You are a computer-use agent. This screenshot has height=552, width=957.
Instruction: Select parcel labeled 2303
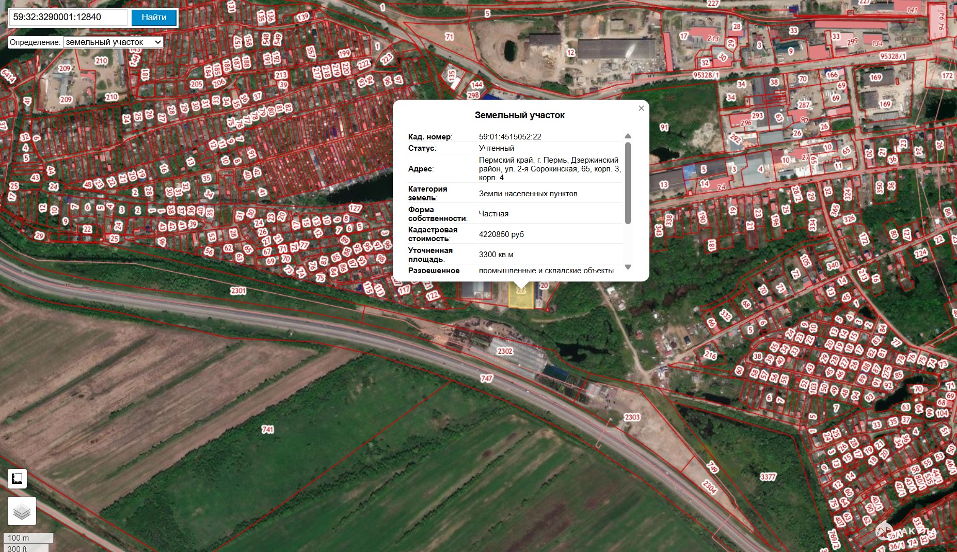[x=632, y=417]
